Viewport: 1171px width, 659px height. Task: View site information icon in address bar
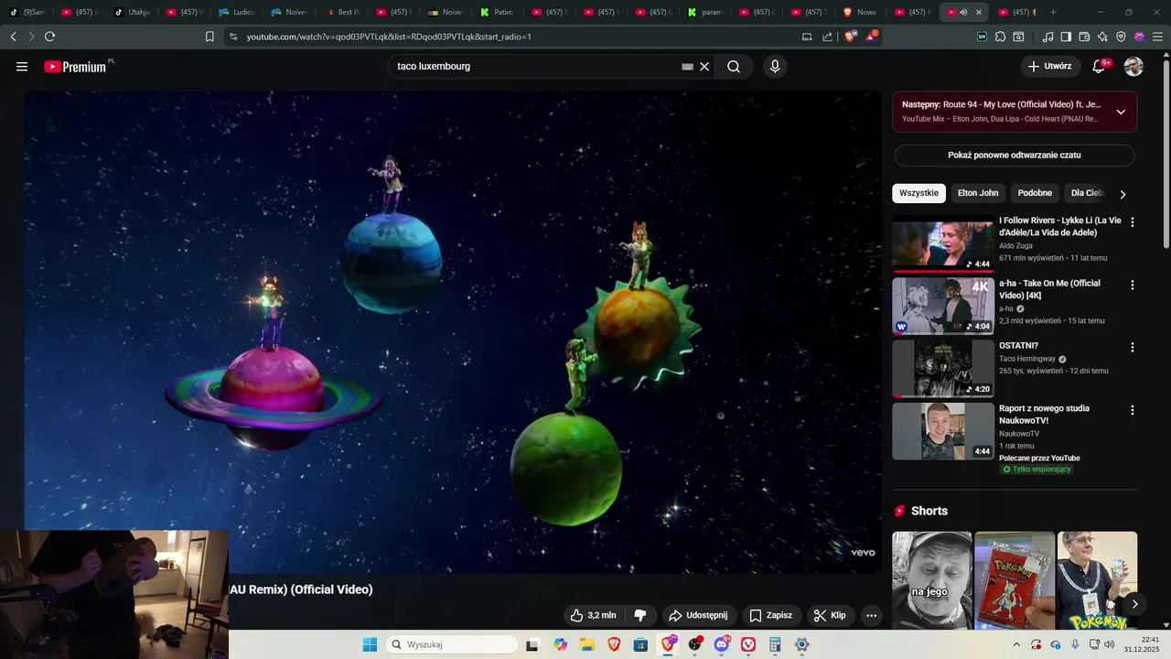pyautogui.click(x=233, y=37)
